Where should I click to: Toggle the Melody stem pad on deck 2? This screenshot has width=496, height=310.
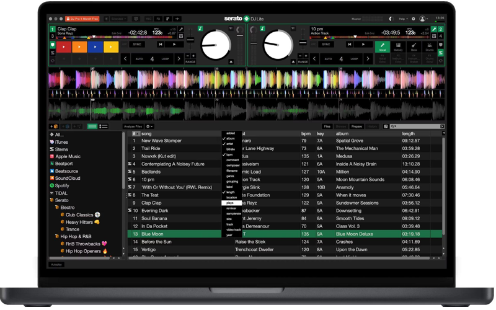pyautogui.click(x=398, y=47)
